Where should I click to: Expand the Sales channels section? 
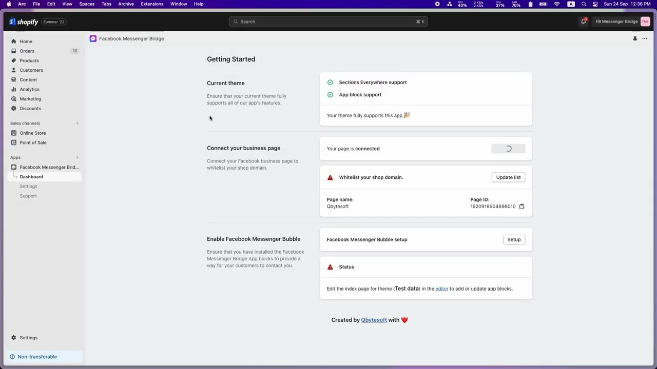77,123
